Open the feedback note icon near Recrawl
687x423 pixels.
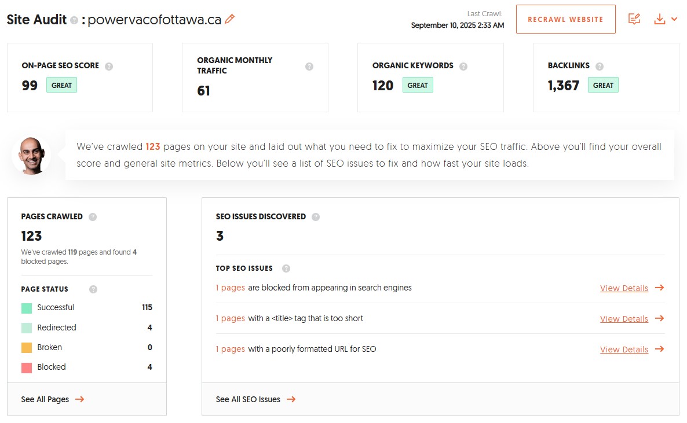(634, 19)
